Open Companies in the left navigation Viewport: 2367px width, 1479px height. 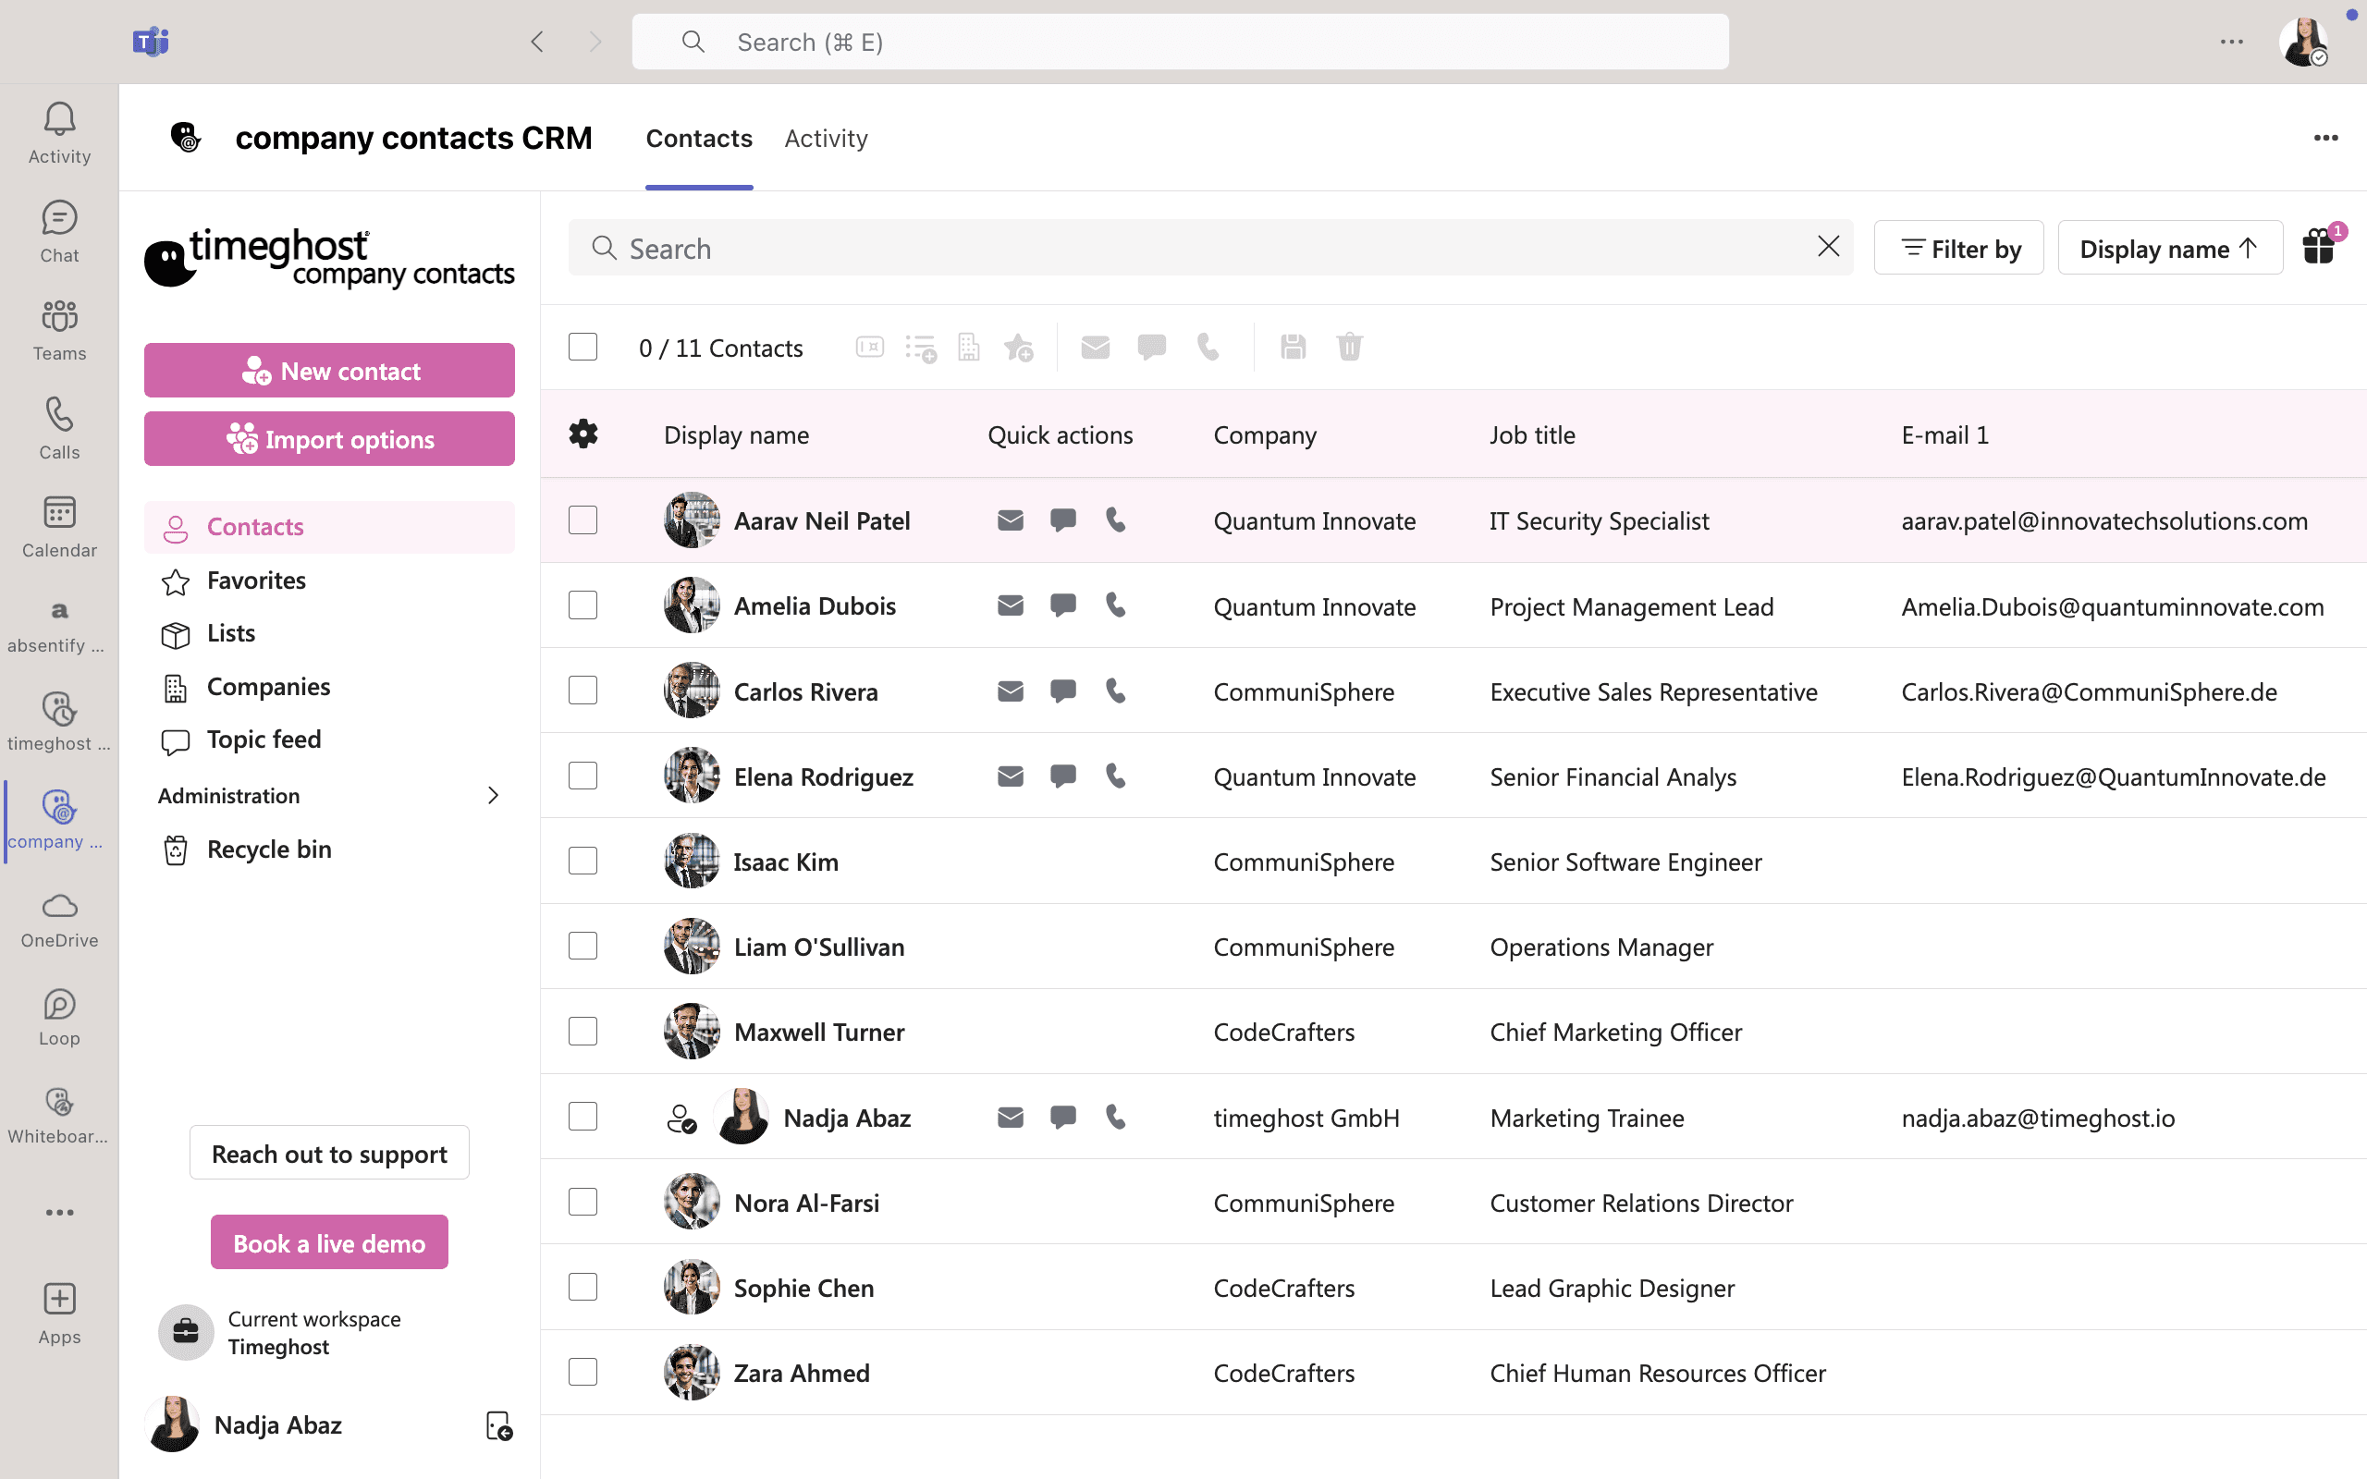pos(268,687)
